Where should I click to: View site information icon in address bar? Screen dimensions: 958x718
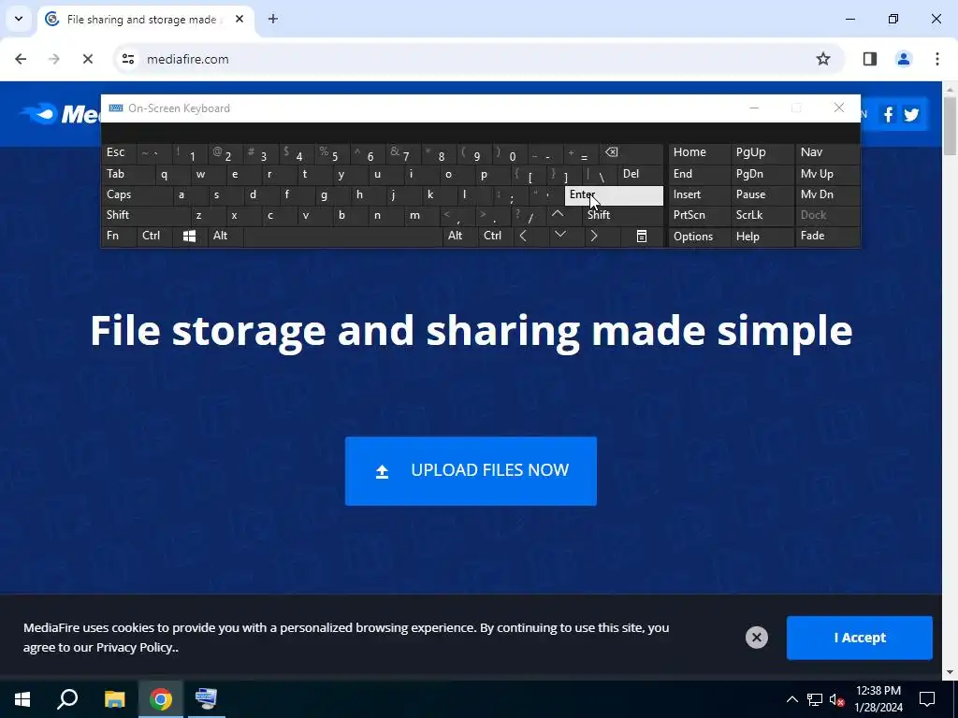tap(128, 59)
